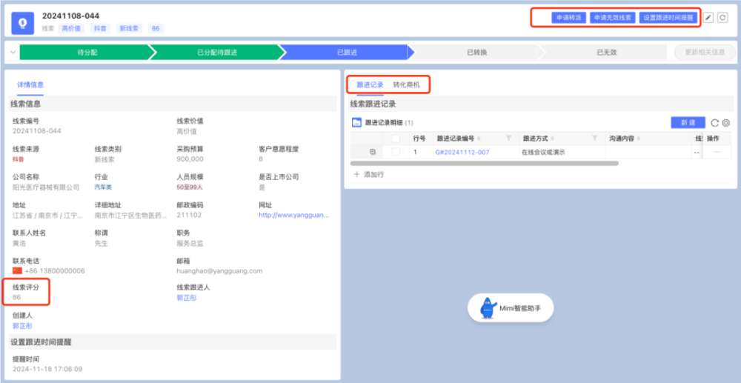Viewport: 741px width, 383px height.
Task: Check the row 1 checkbox
Action: click(x=396, y=152)
